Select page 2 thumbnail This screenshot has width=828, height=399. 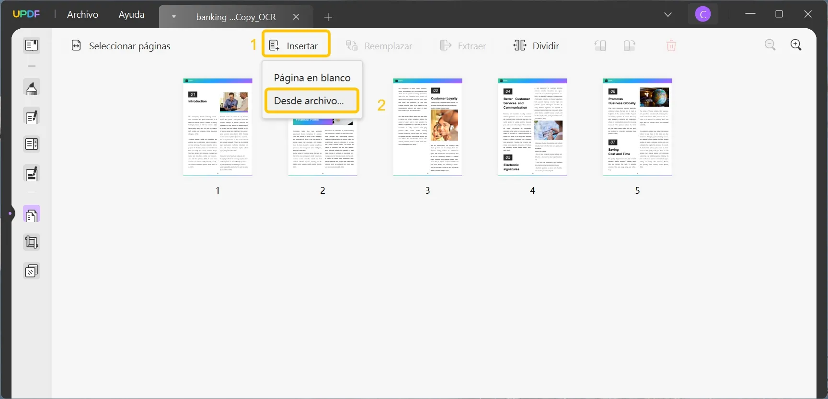(322, 147)
